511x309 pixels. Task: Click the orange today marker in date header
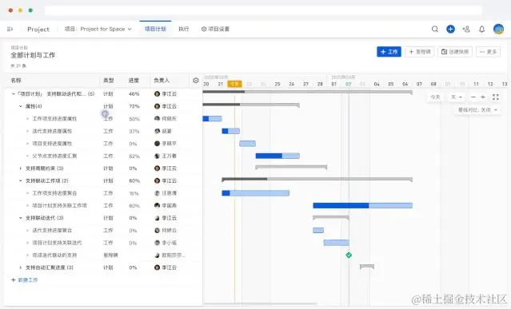click(x=234, y=84)
